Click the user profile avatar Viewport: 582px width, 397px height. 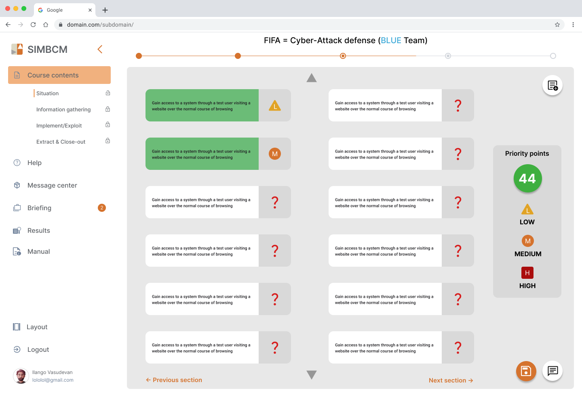[21, 376]
